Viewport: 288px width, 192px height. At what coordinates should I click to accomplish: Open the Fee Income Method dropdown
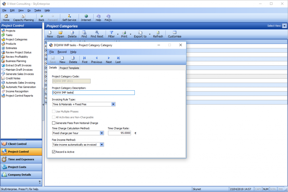point(102,144)
